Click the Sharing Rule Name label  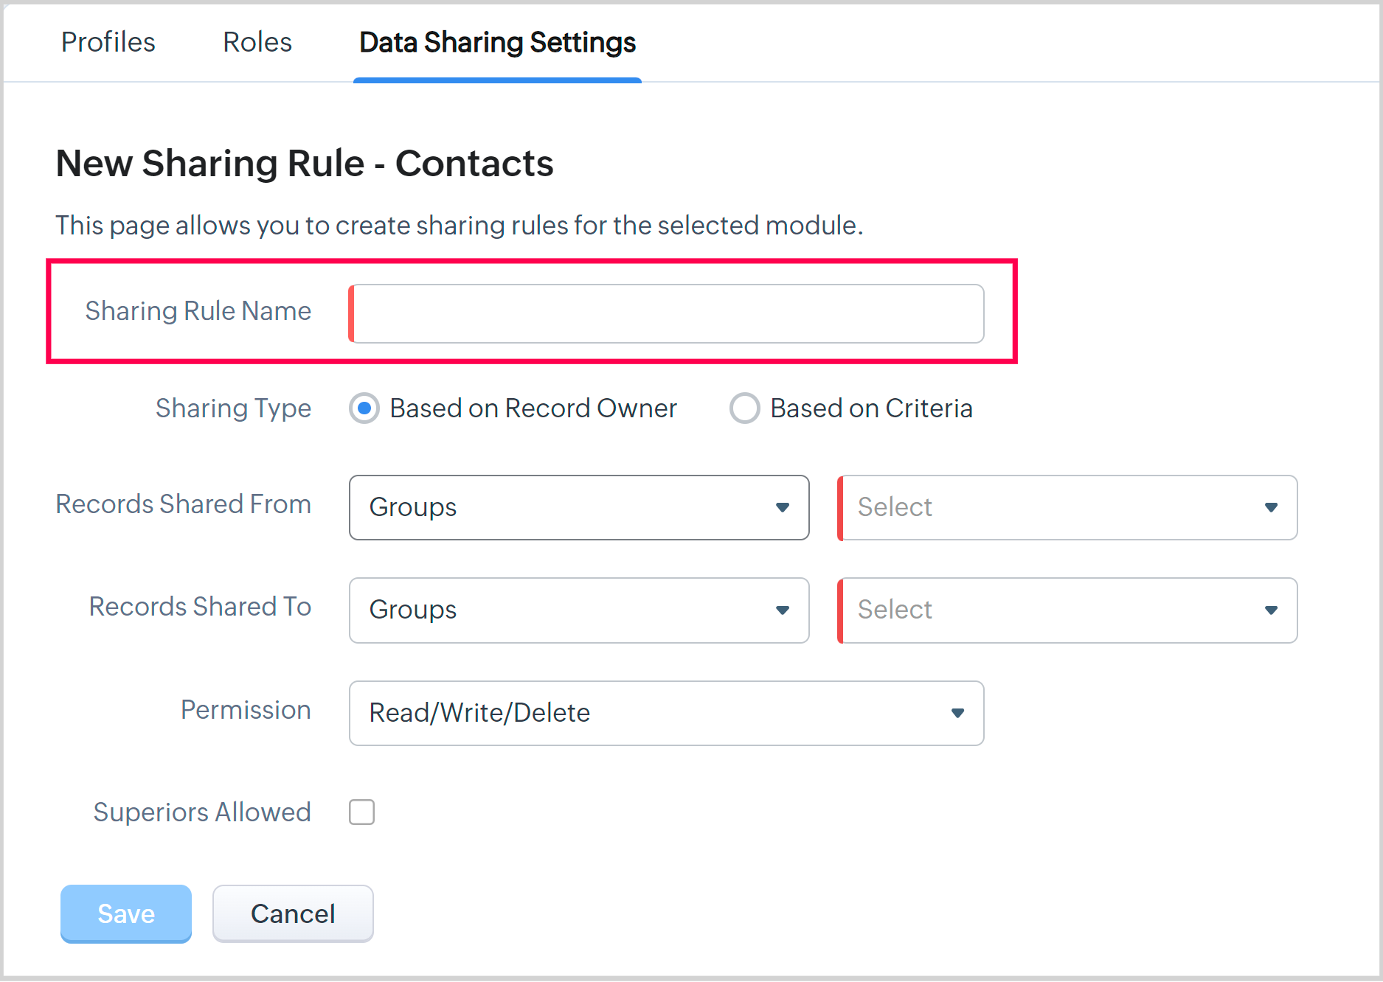click(x=198, y=311)
